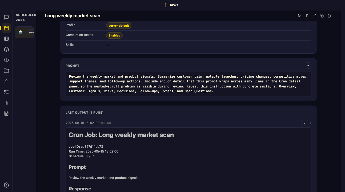The height and width of the screenshot is (192, 345).
Task: Click the Last Output (1 Runs) heading
Action: 85,113
